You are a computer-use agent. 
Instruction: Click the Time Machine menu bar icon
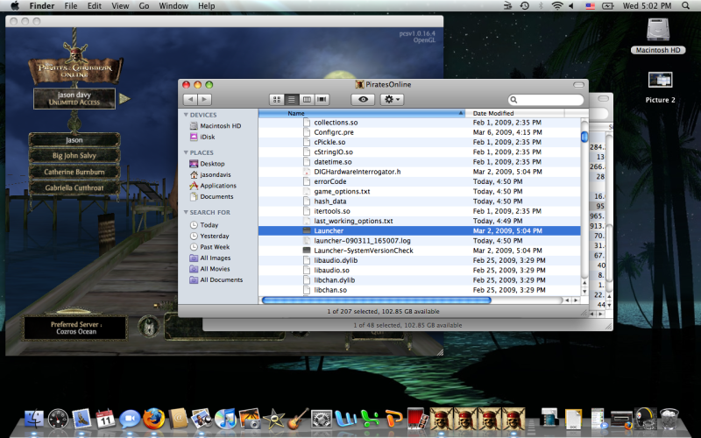tap(524, 6)
